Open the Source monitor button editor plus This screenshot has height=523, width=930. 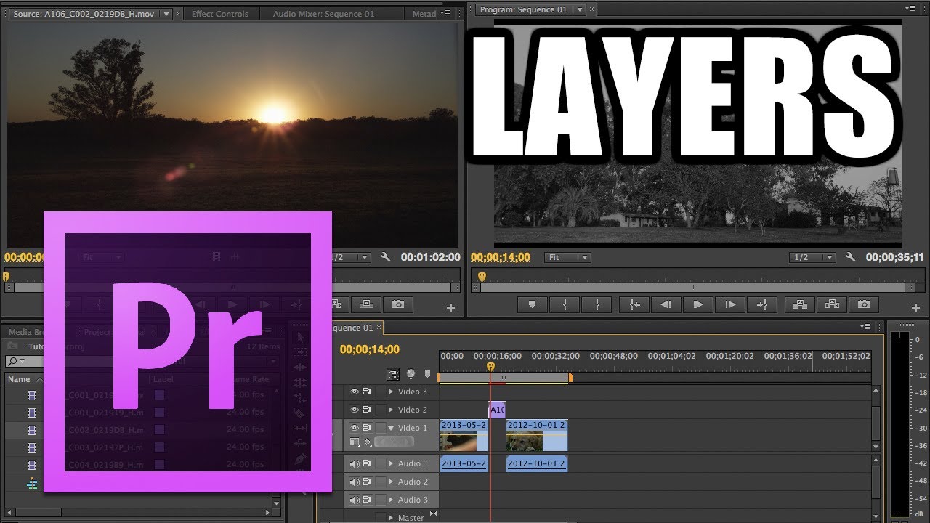pos(450,308)
